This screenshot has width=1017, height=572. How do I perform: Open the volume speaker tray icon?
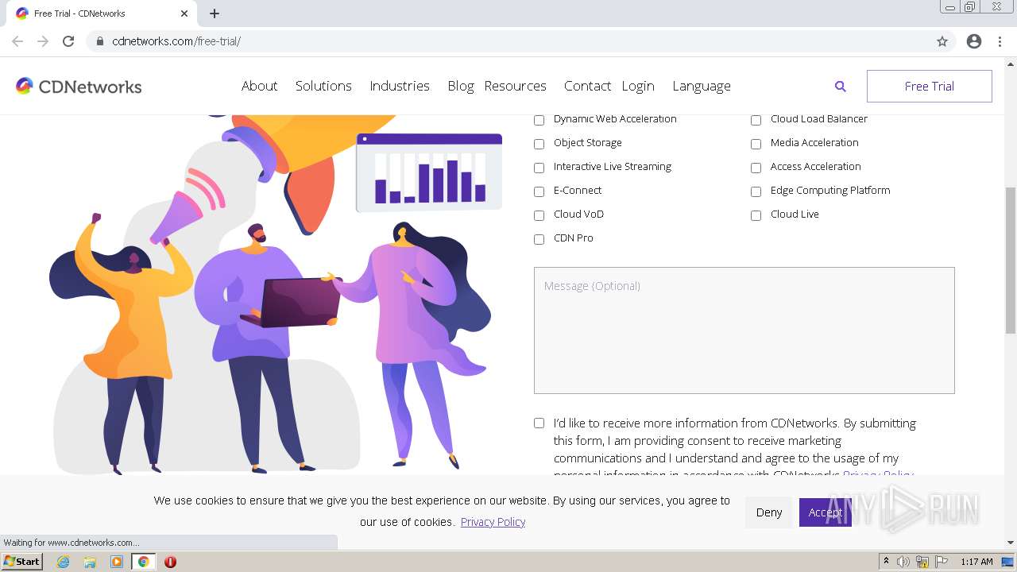pos(903,562)
